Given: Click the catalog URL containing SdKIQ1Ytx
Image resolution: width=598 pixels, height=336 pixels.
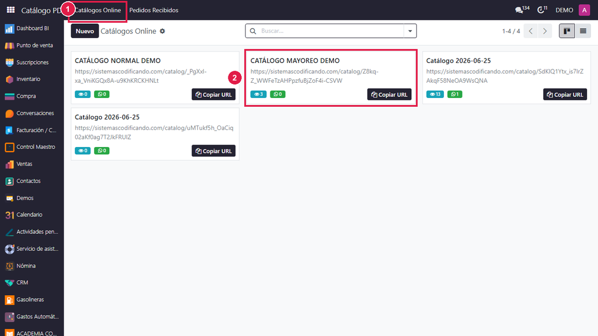Looking at the screenshot, I should pos(505,76).
